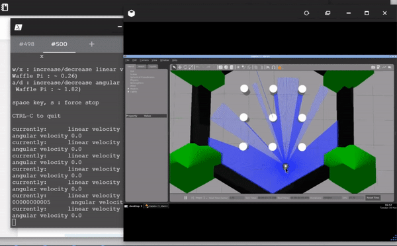This screenshot has width=397, height=246.
Task: Toggle the snap magnet tool in toolbar
Action: (273, 67)
